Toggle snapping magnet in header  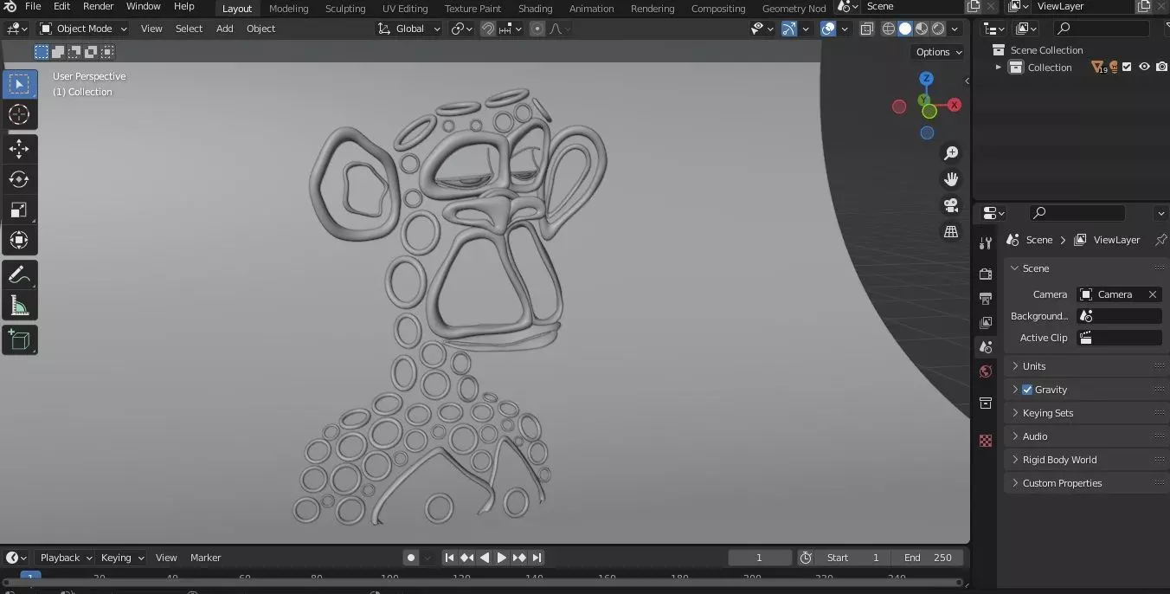488,29
